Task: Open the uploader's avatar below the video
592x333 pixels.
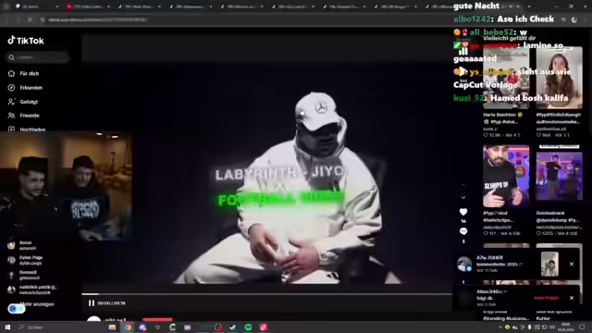Action: 94,319
